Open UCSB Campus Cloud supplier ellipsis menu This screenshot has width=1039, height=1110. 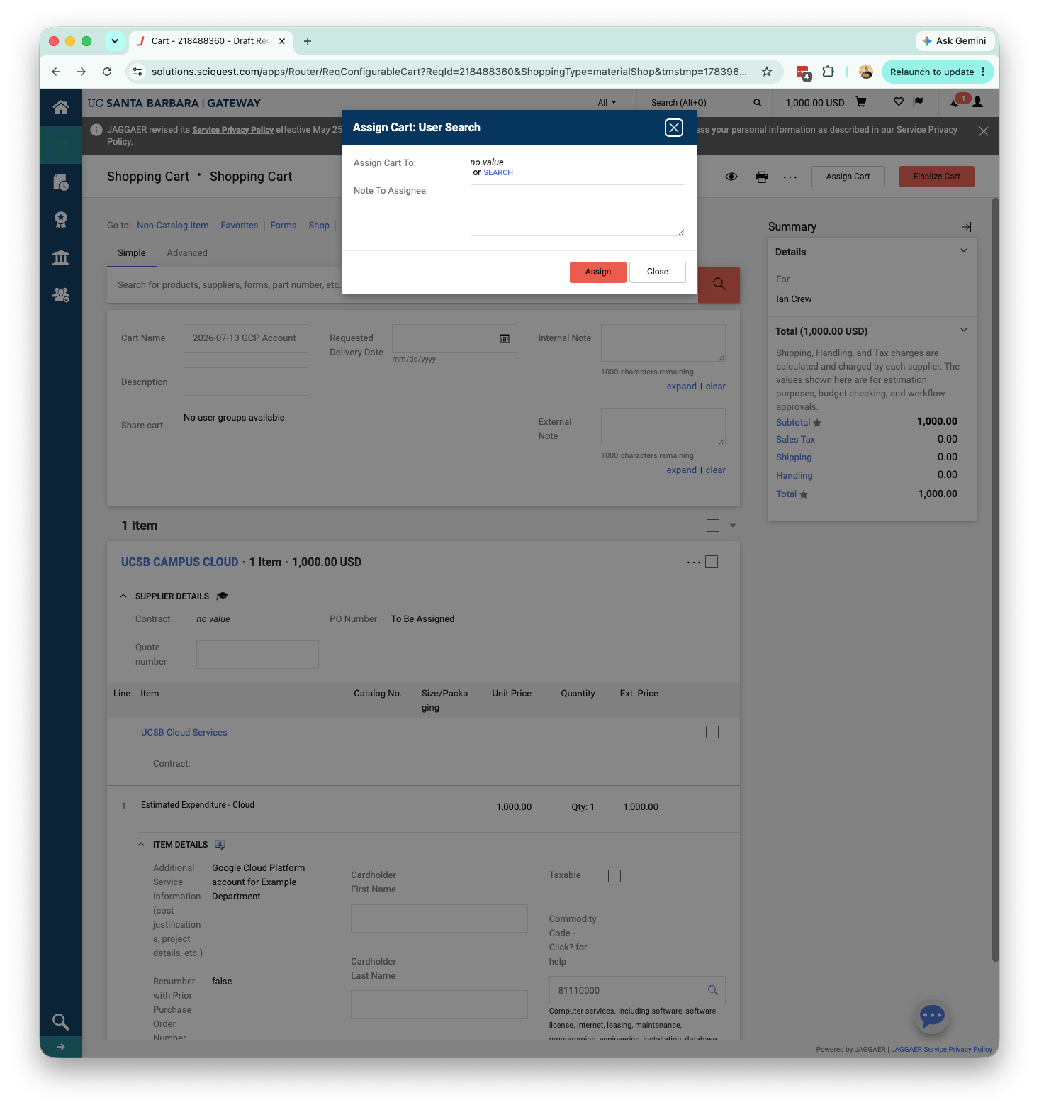(693, 562)
